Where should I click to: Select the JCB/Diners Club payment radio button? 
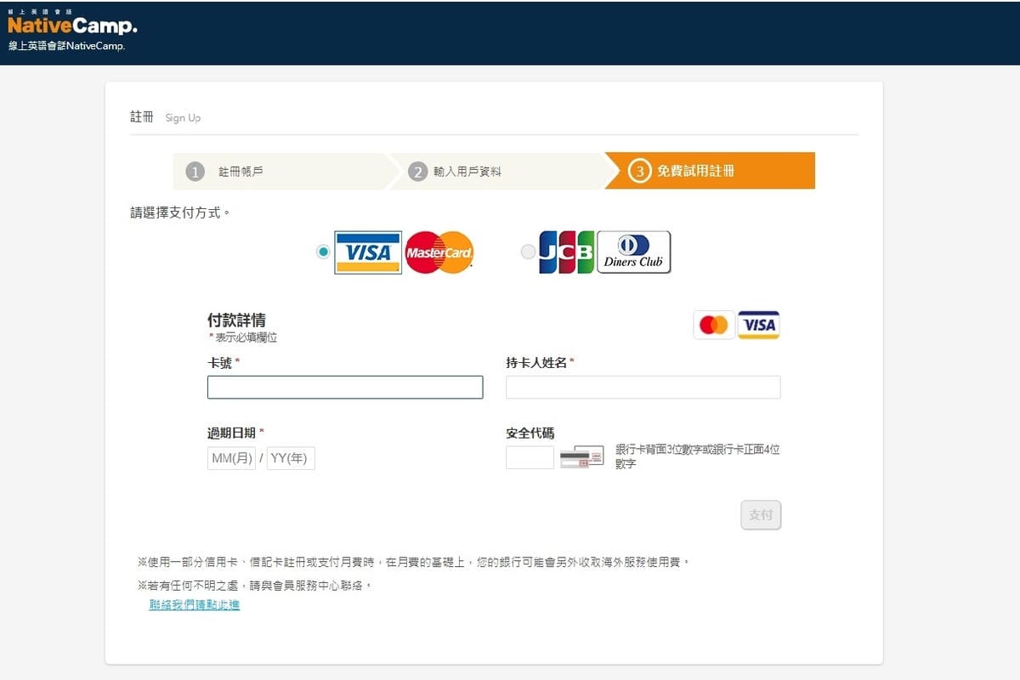528,252
